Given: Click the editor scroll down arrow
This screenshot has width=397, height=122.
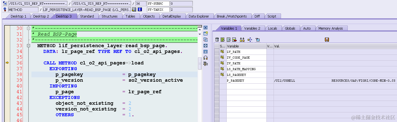Looking at the screenshot, I should click(x=200, y=34).
